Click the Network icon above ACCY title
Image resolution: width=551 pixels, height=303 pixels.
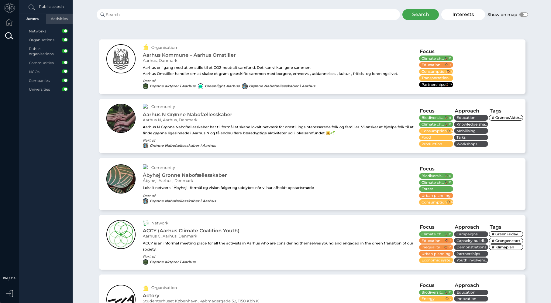pyautogui.click(x=146, y=223)
